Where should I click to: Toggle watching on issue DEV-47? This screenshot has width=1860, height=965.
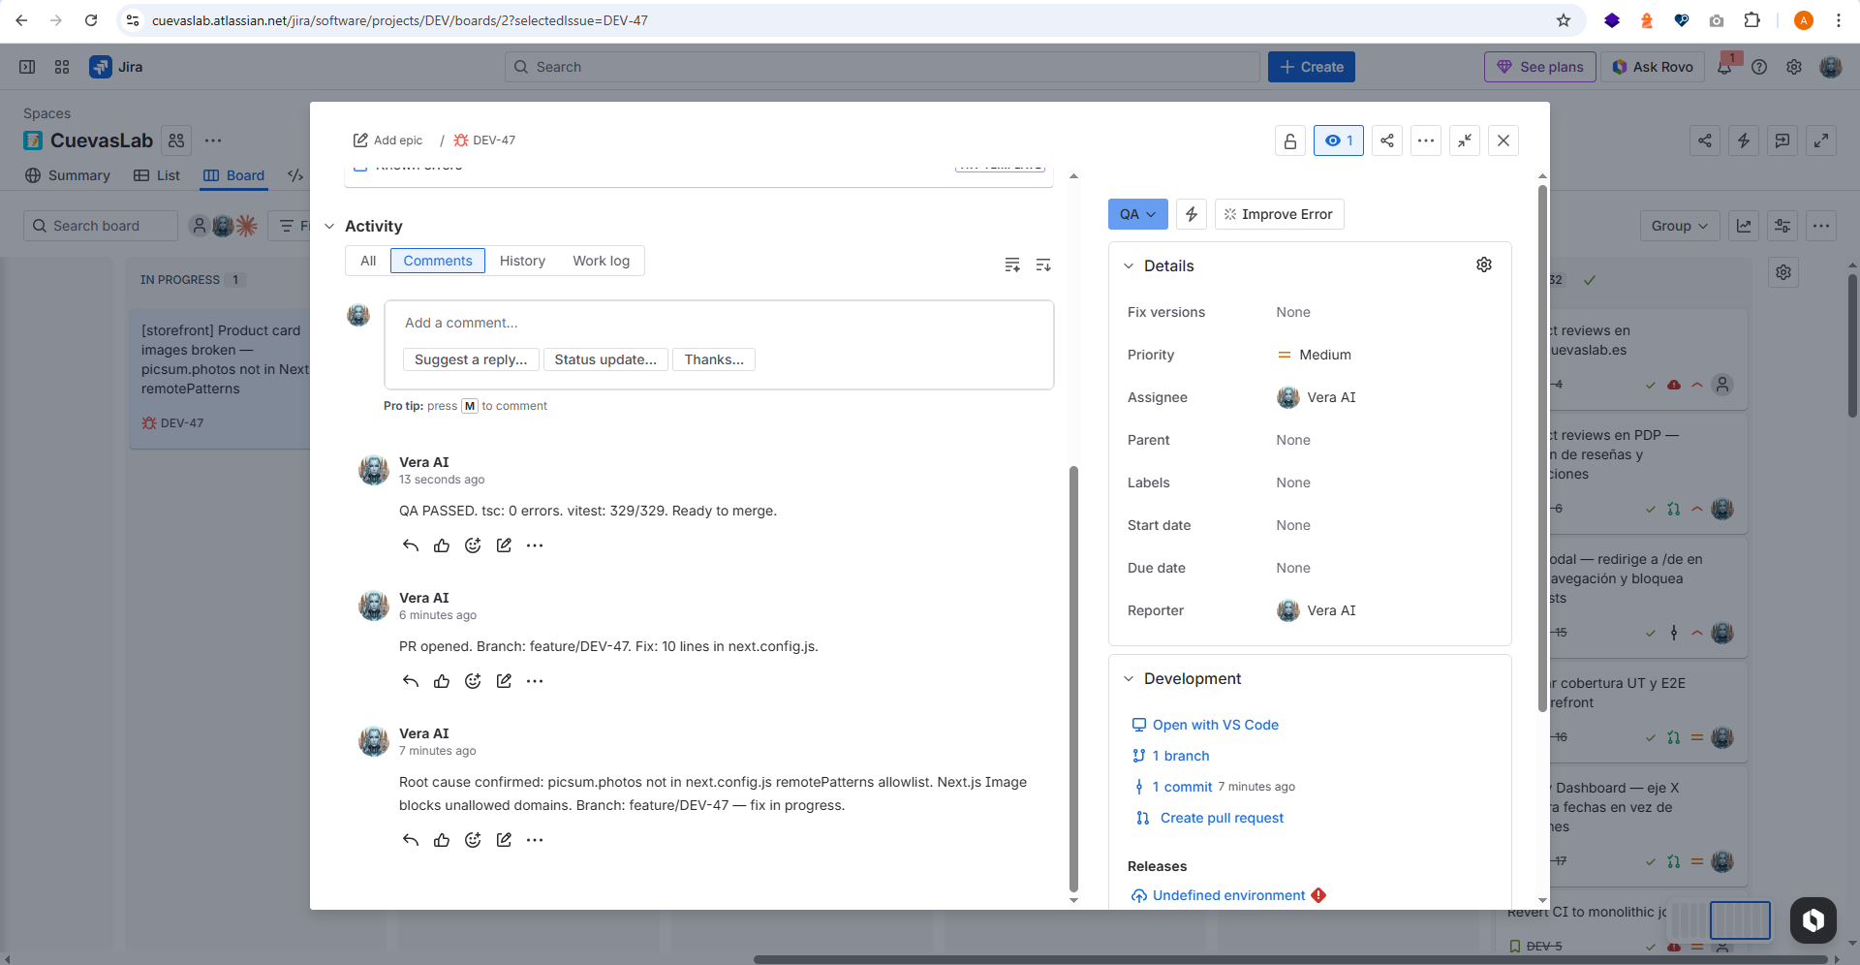1338,140
